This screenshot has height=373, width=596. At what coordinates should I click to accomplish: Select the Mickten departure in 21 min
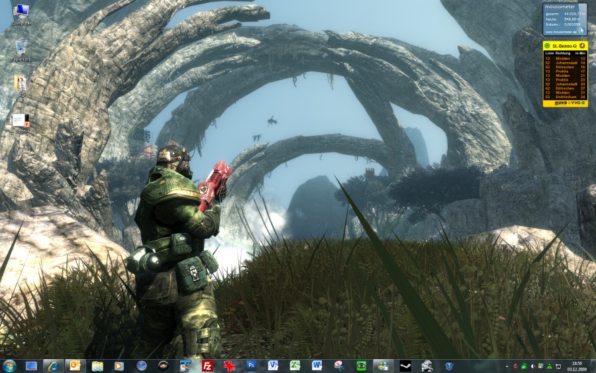[566, 76]
